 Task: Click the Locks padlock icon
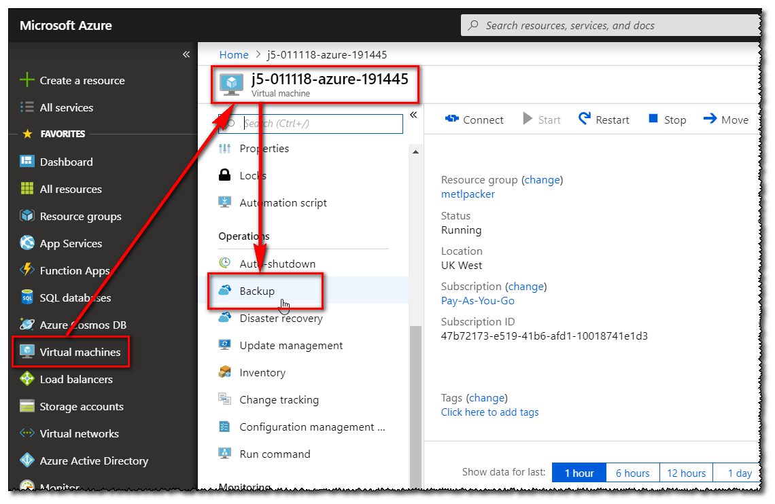224,175
